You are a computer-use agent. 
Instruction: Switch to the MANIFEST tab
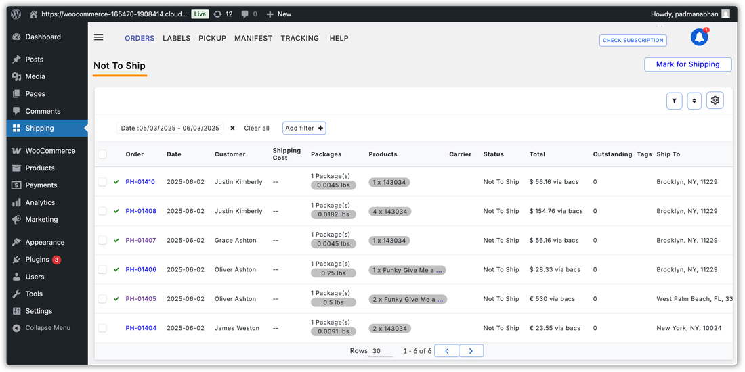click(253, 38)
